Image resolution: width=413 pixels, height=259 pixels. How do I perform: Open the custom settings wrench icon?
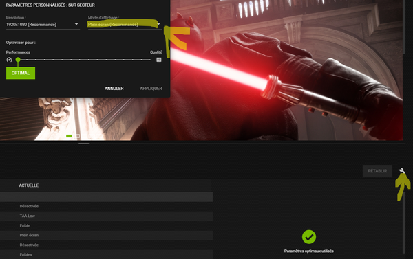(x=402, y=171)
